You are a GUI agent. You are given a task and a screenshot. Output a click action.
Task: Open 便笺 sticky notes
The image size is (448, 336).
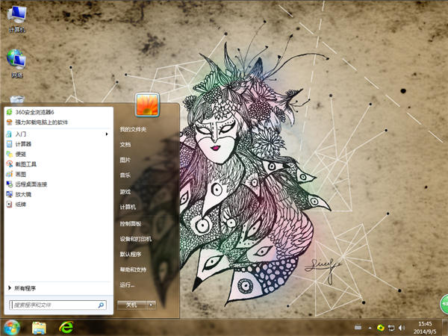pos(21,154)
